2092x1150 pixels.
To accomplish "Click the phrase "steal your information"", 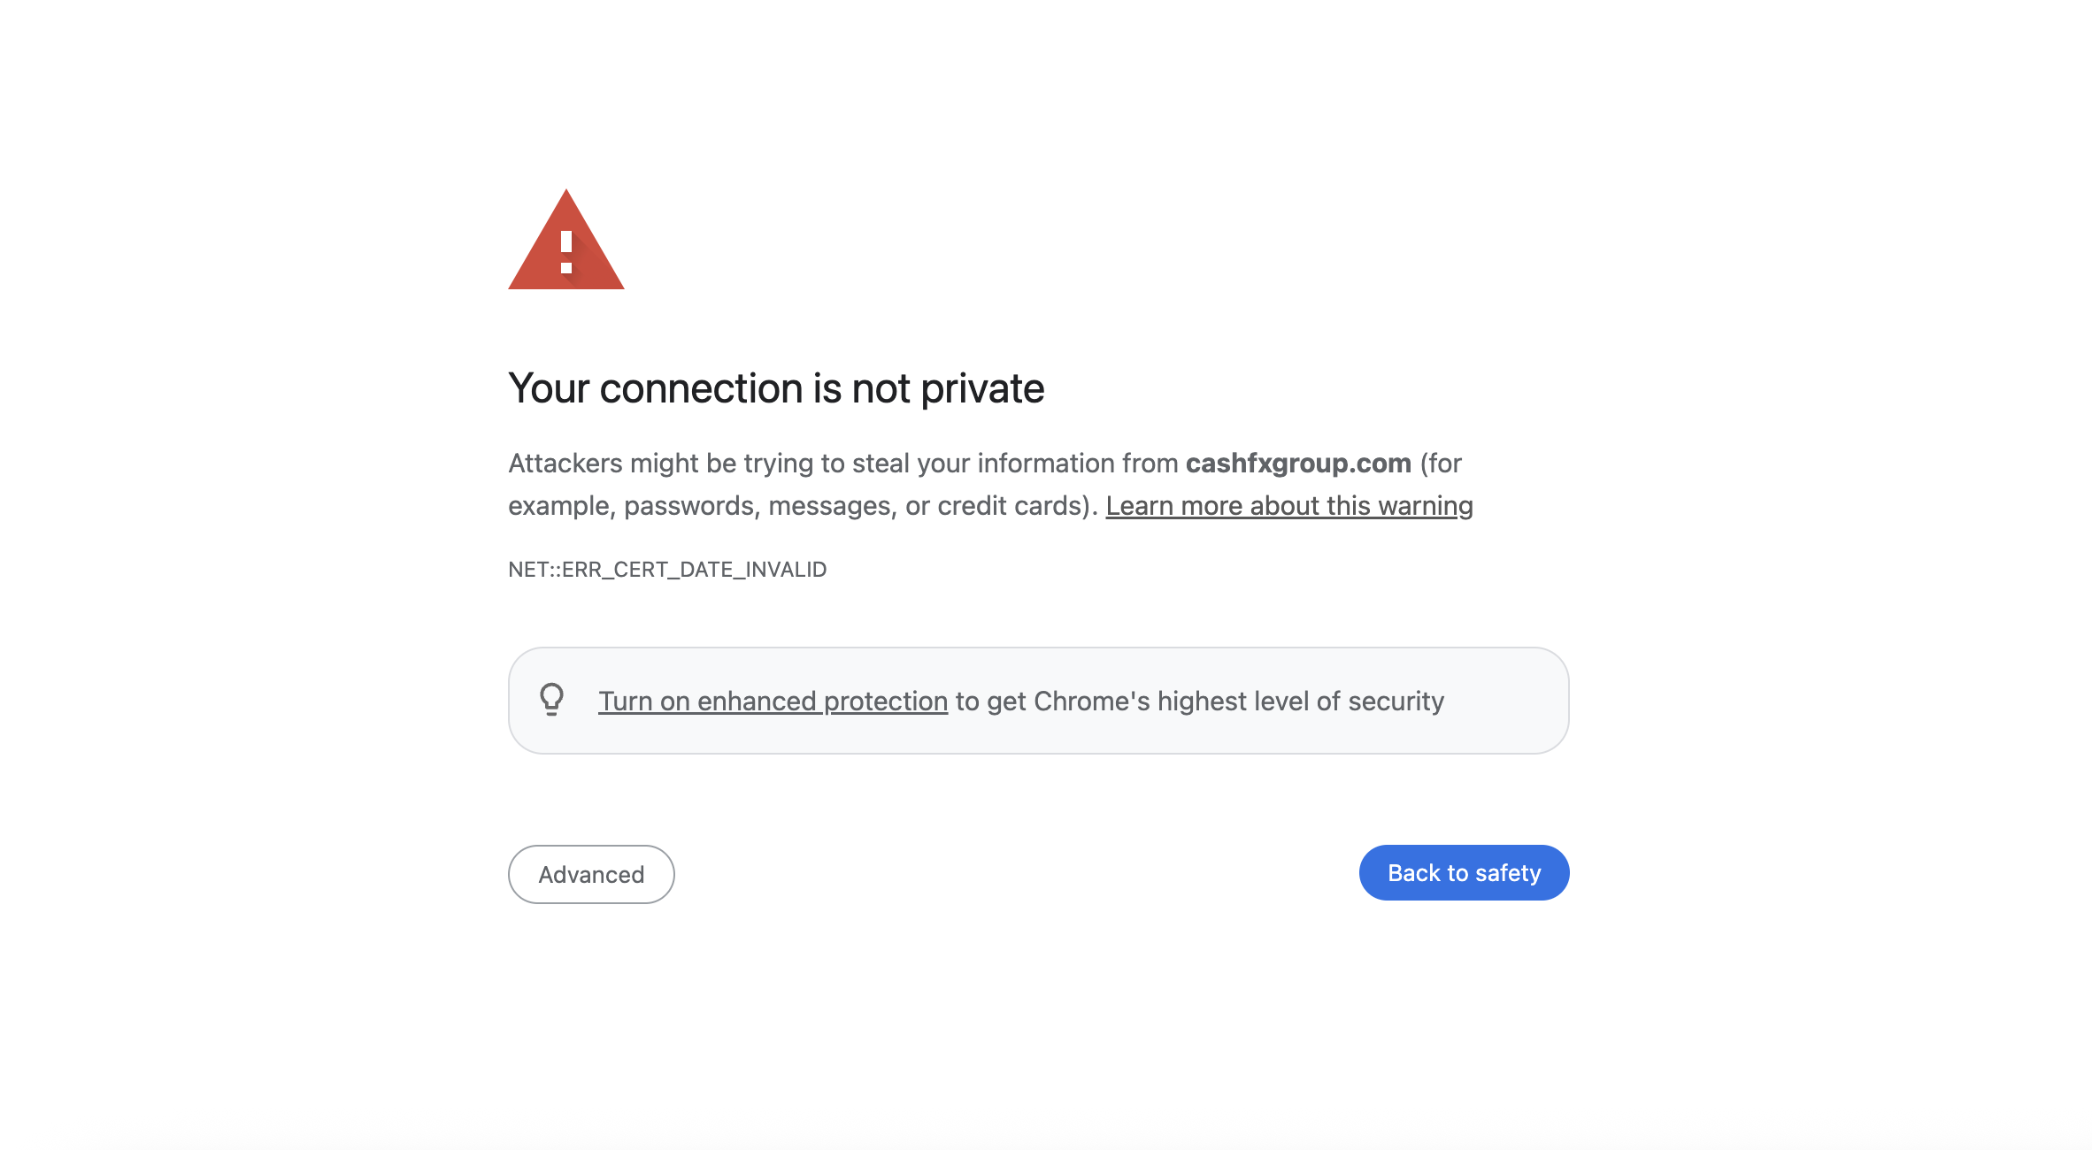I will (982, 464).
